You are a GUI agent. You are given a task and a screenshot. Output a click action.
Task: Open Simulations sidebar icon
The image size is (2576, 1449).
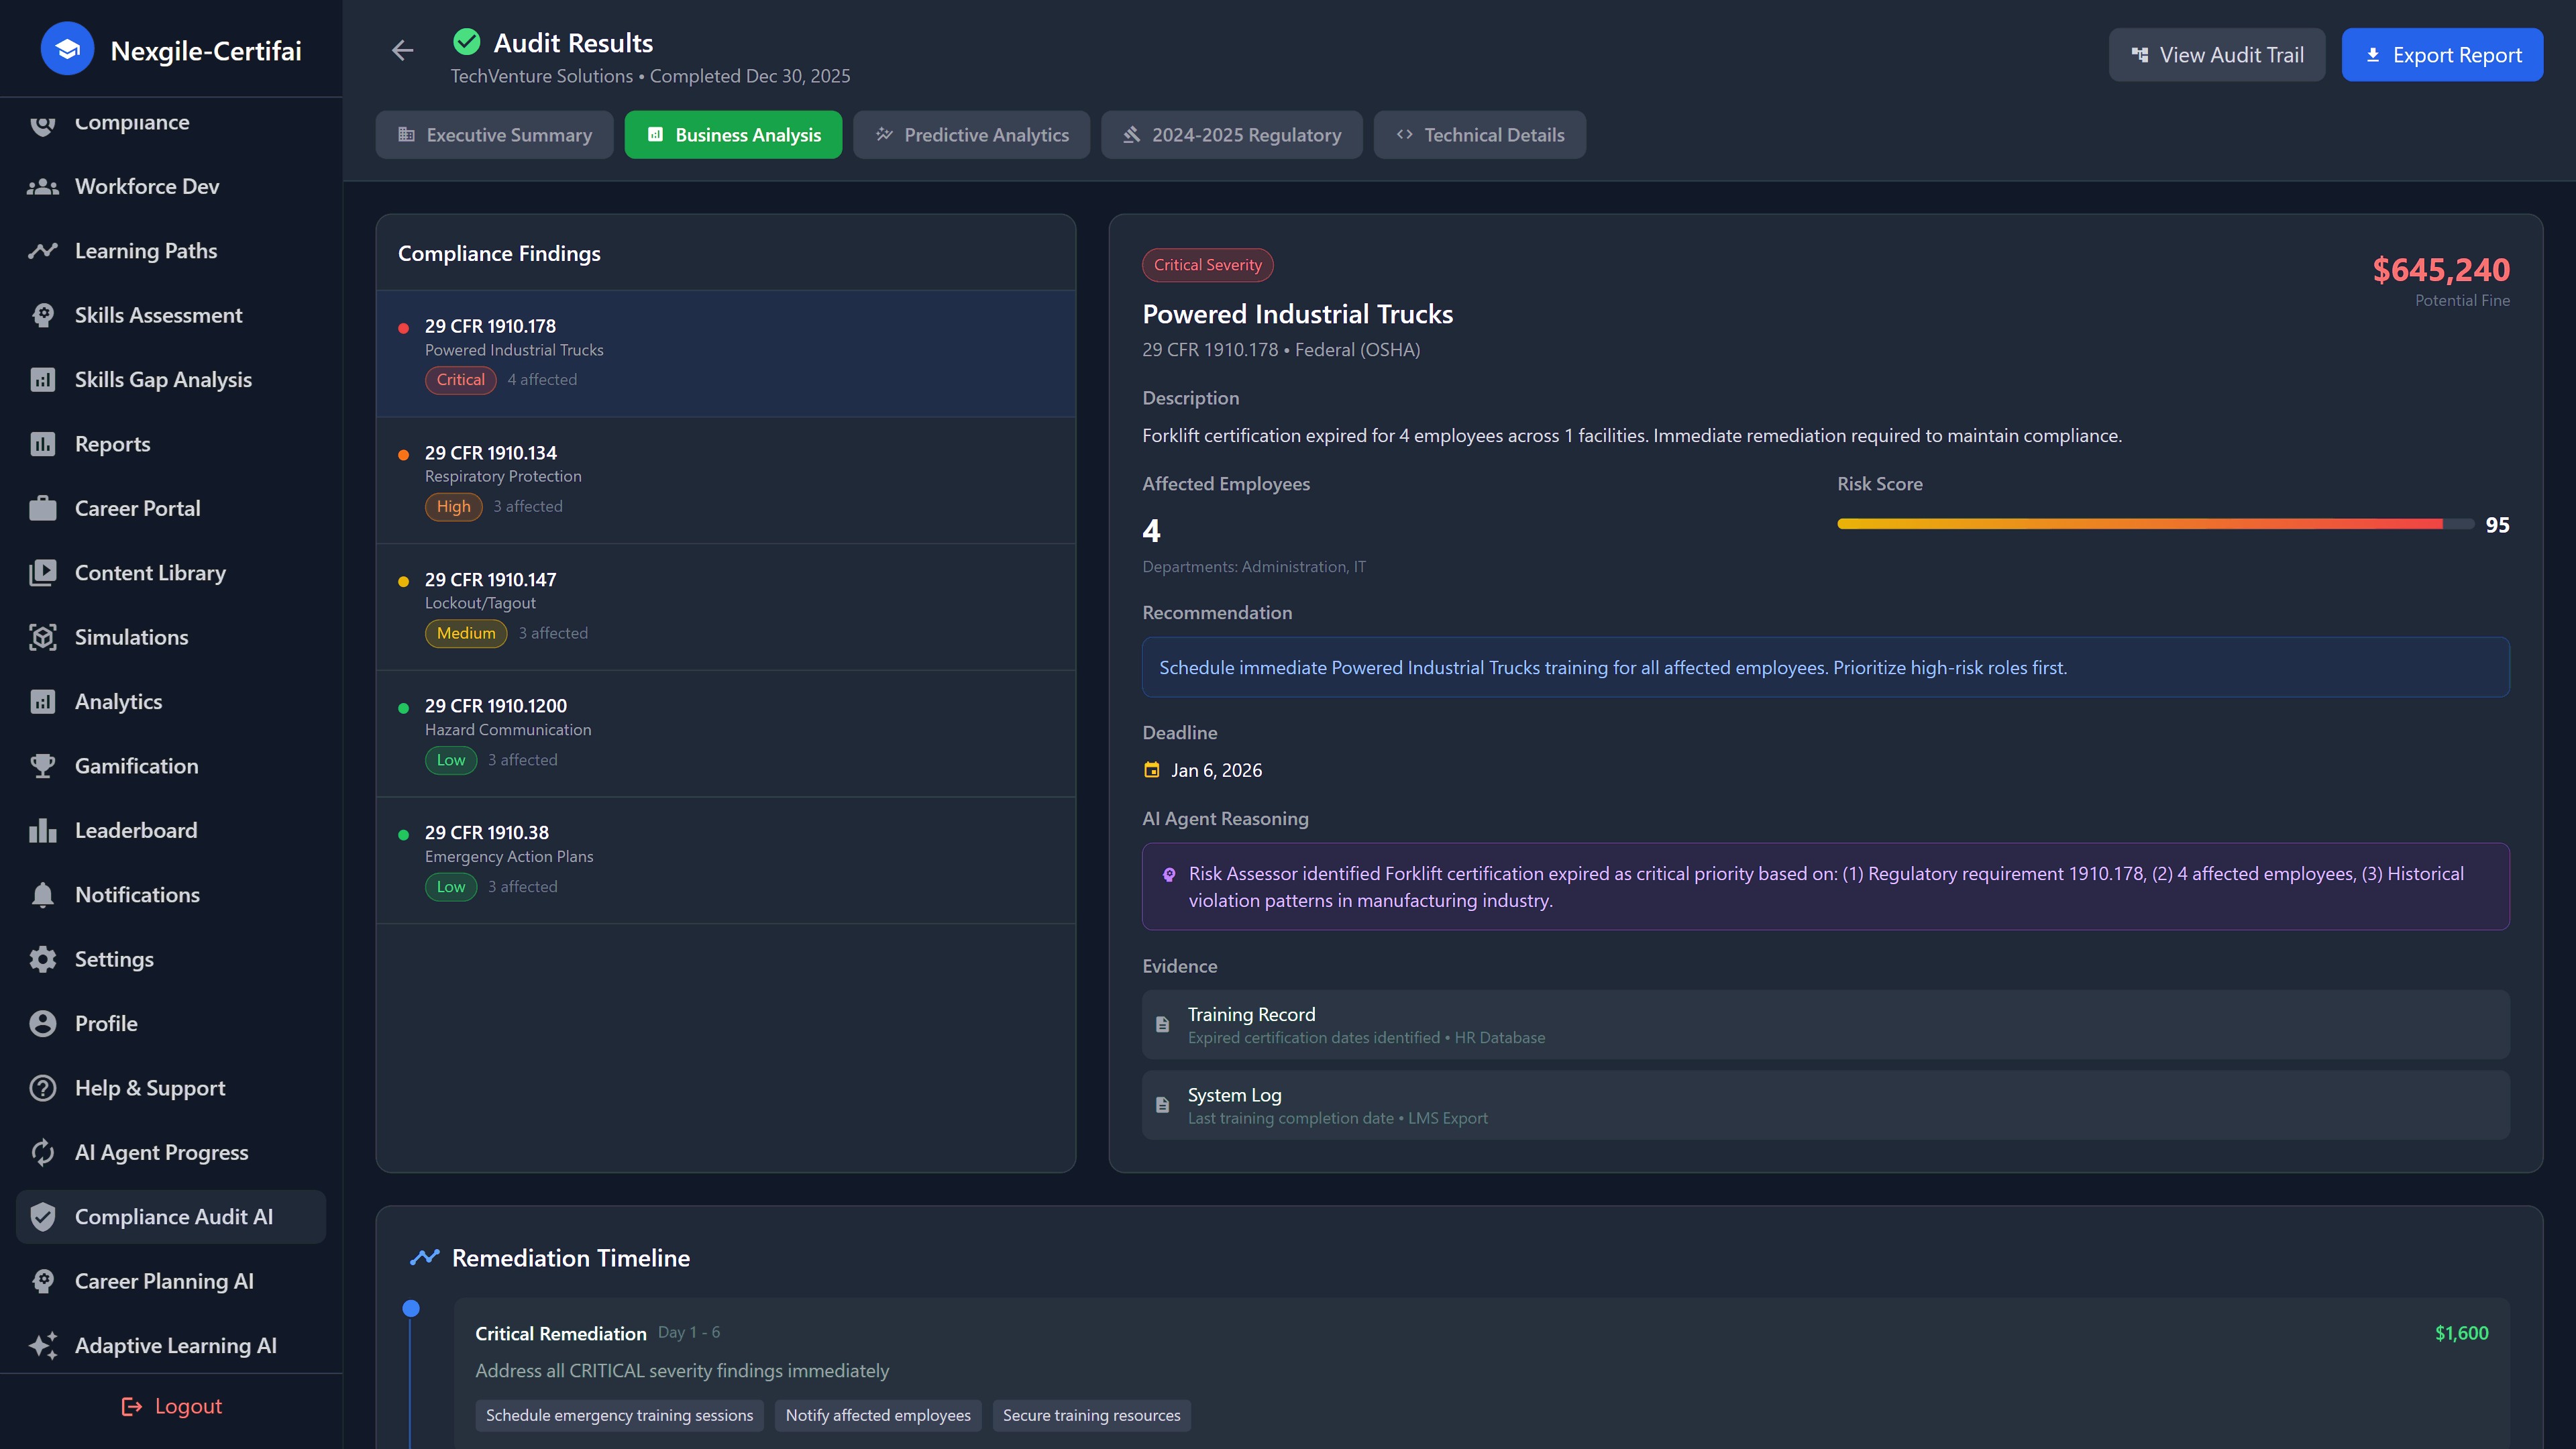(x=42, y=637)
